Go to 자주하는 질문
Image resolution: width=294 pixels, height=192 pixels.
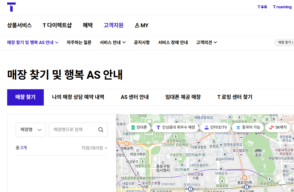coord(79,42)
